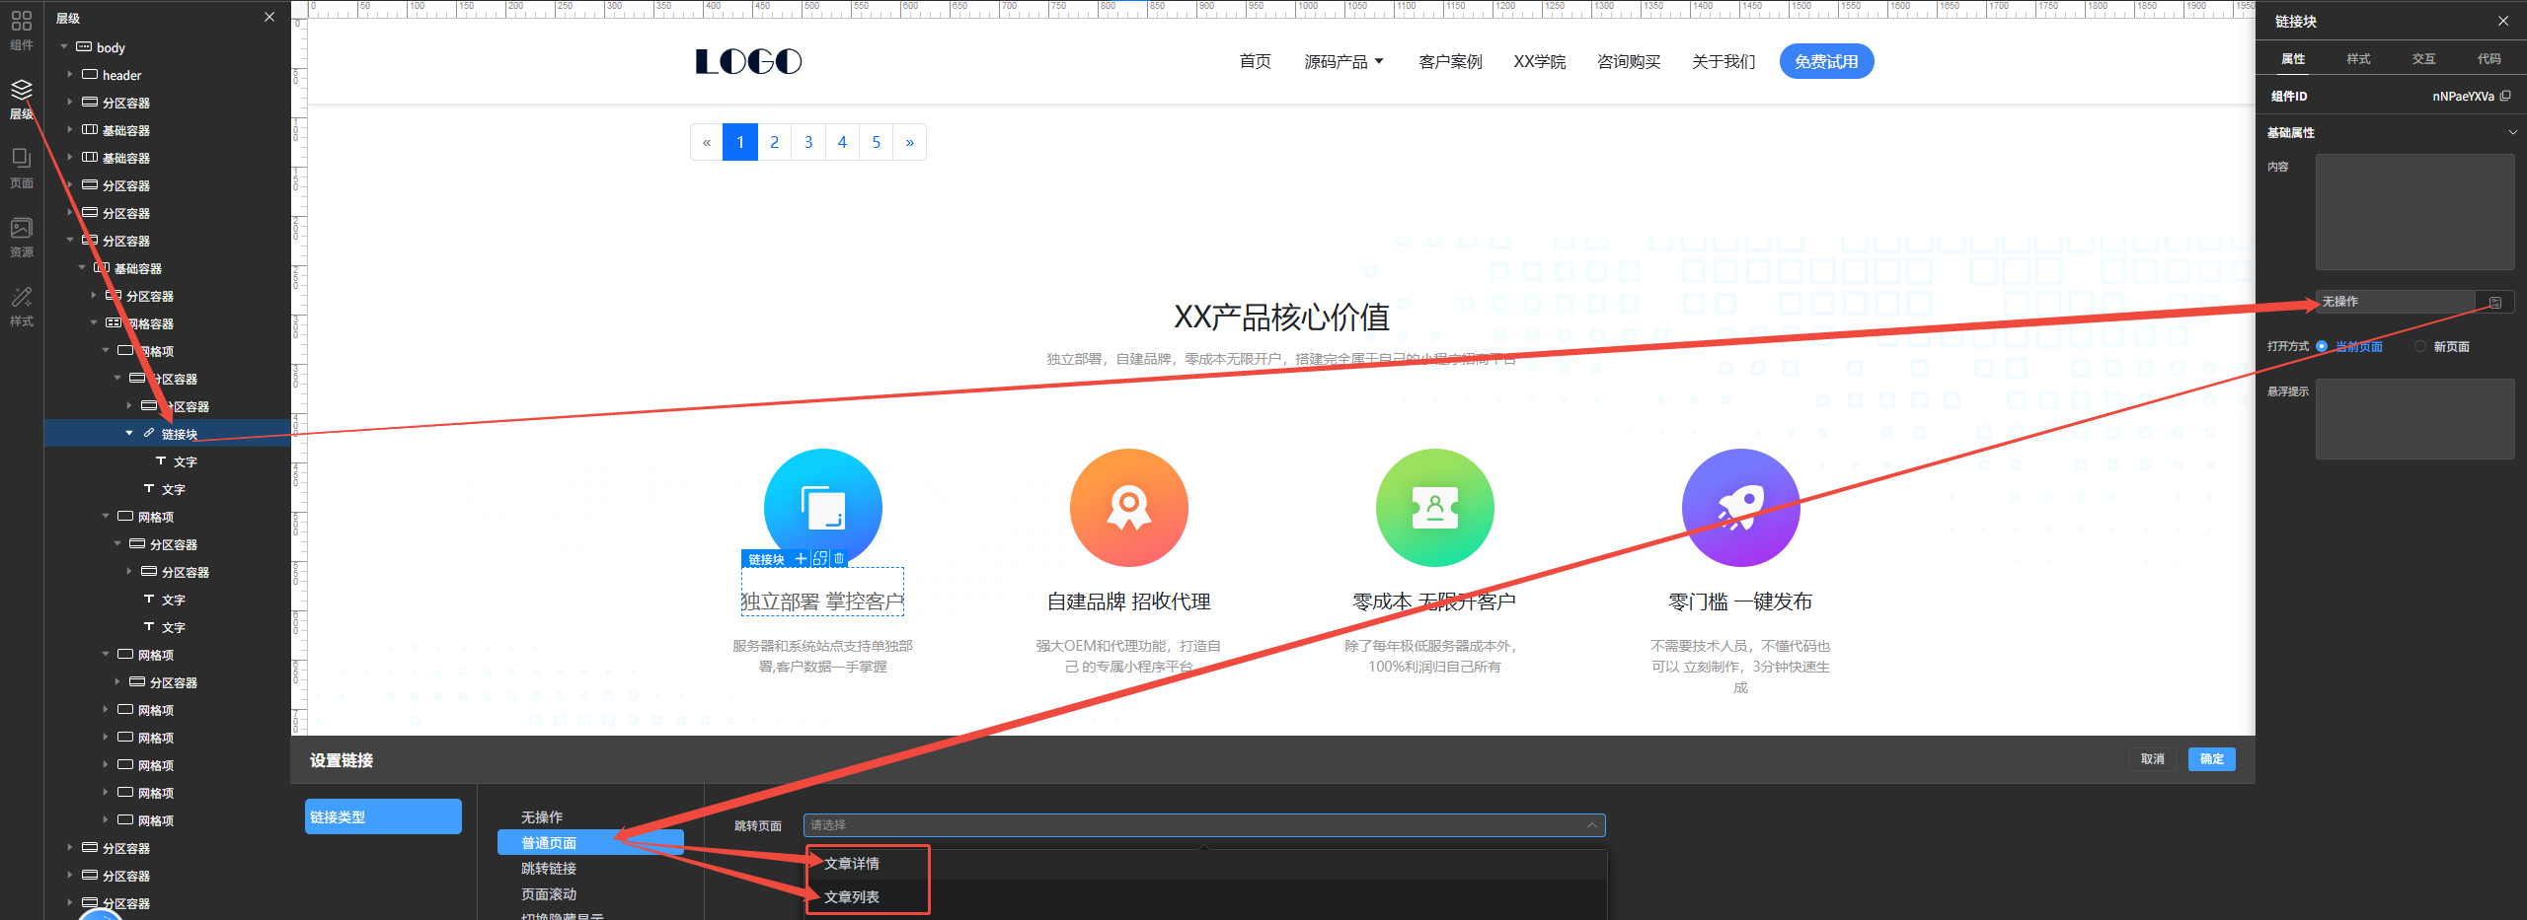2527x920 pixels.
Task: Click the 确定 confirm button
Action: click(2211, 759)
